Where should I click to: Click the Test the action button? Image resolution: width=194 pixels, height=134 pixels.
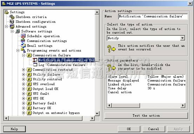coord(146,115)
